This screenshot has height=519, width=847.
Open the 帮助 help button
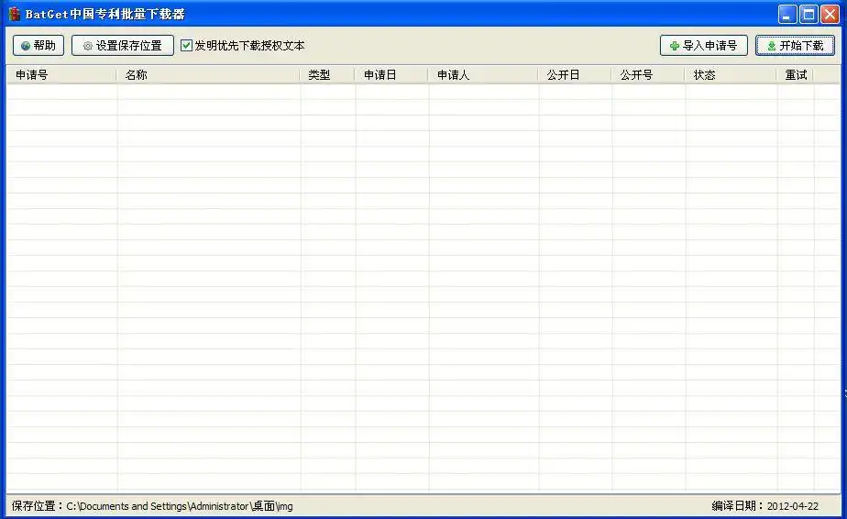[38, 46]
